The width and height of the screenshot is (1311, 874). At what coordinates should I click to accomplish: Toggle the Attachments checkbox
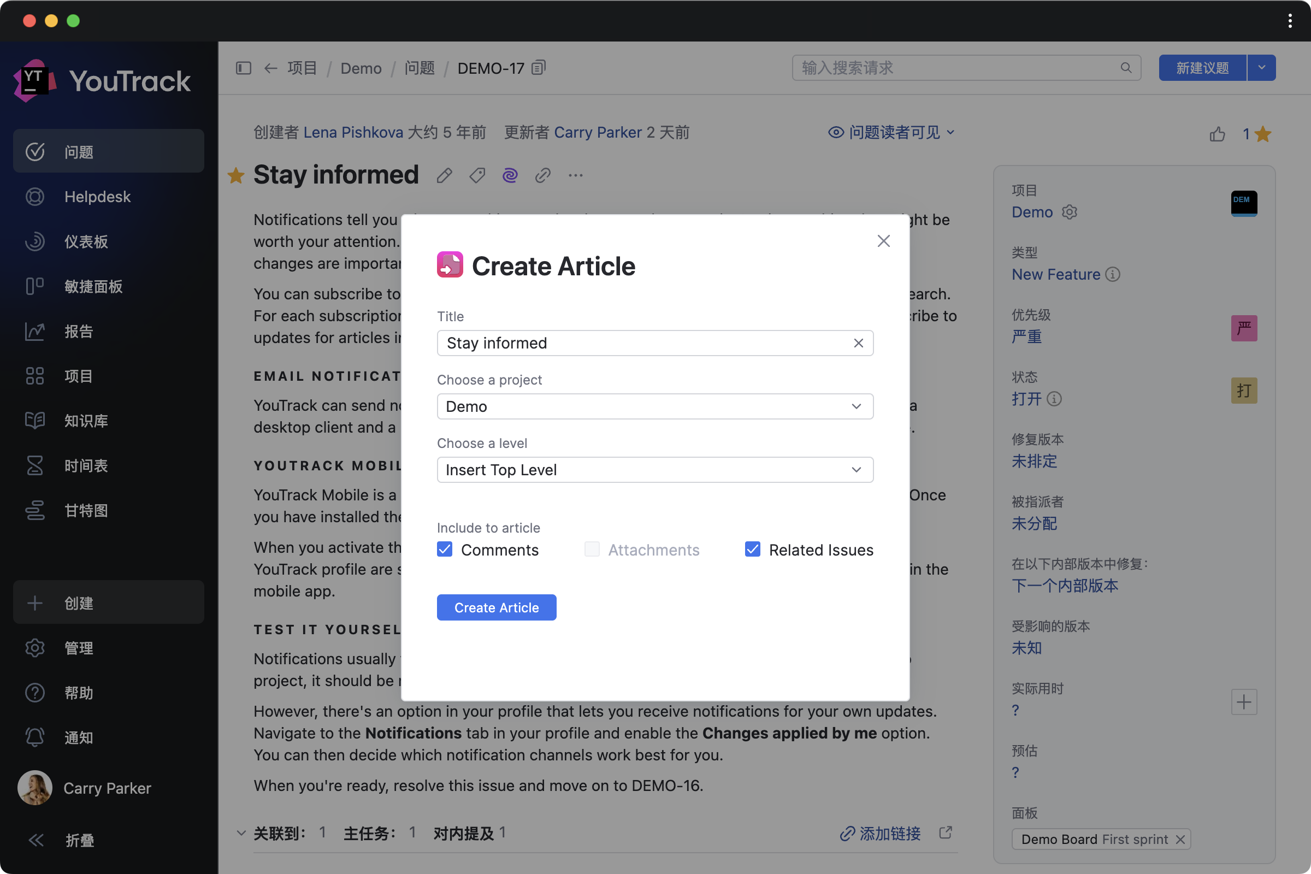tap(592, 550)
